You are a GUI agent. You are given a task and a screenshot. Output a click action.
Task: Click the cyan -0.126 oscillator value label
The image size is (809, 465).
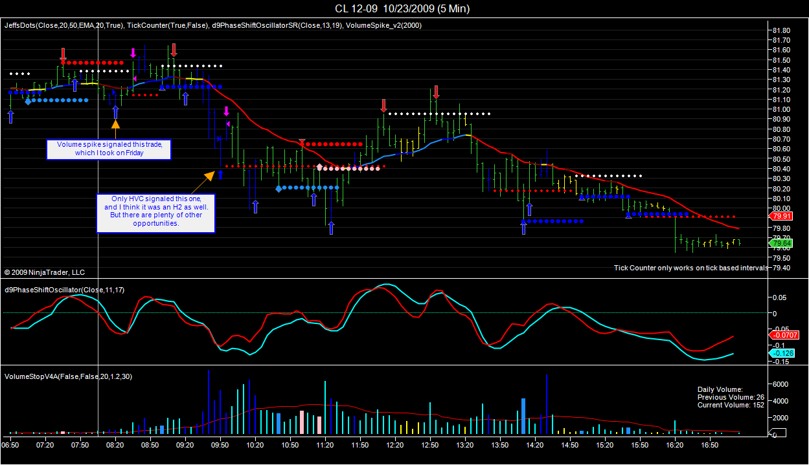(x=782, y=353)
